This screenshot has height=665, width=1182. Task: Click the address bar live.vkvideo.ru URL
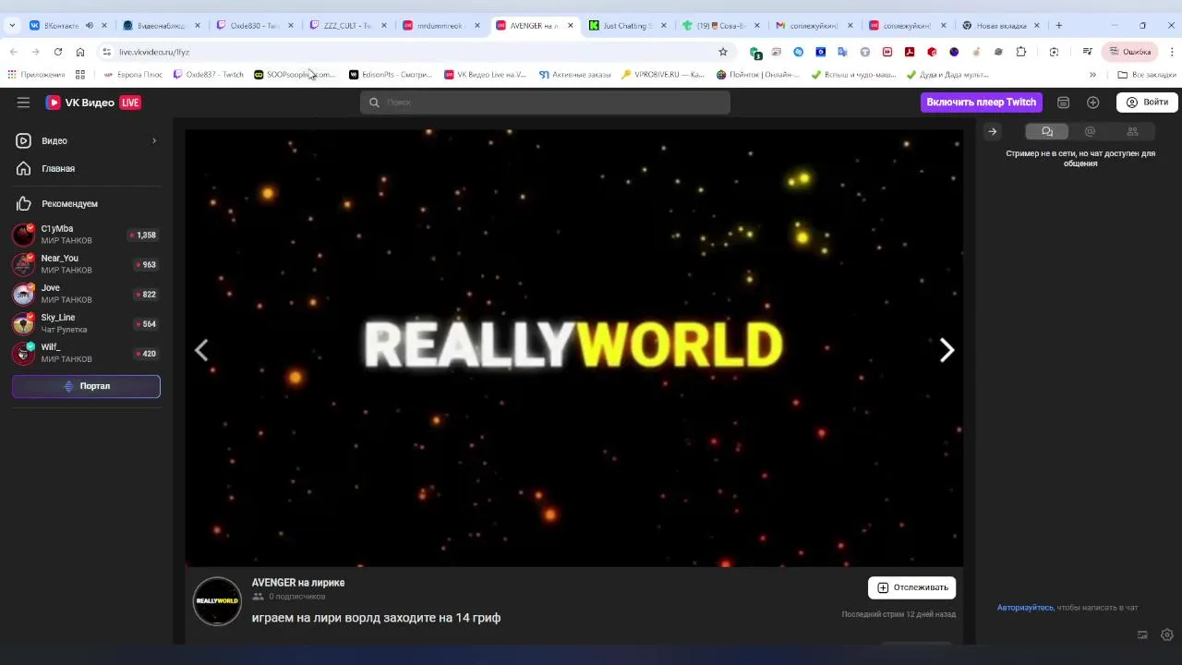154,52
